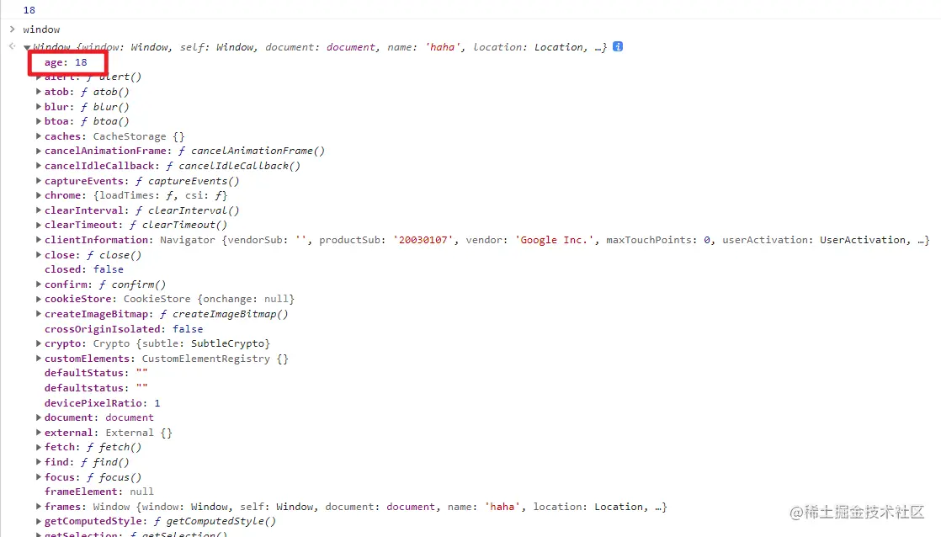Expand the find function entry
This screenshot has width=941, height=537.
(39, 462)
